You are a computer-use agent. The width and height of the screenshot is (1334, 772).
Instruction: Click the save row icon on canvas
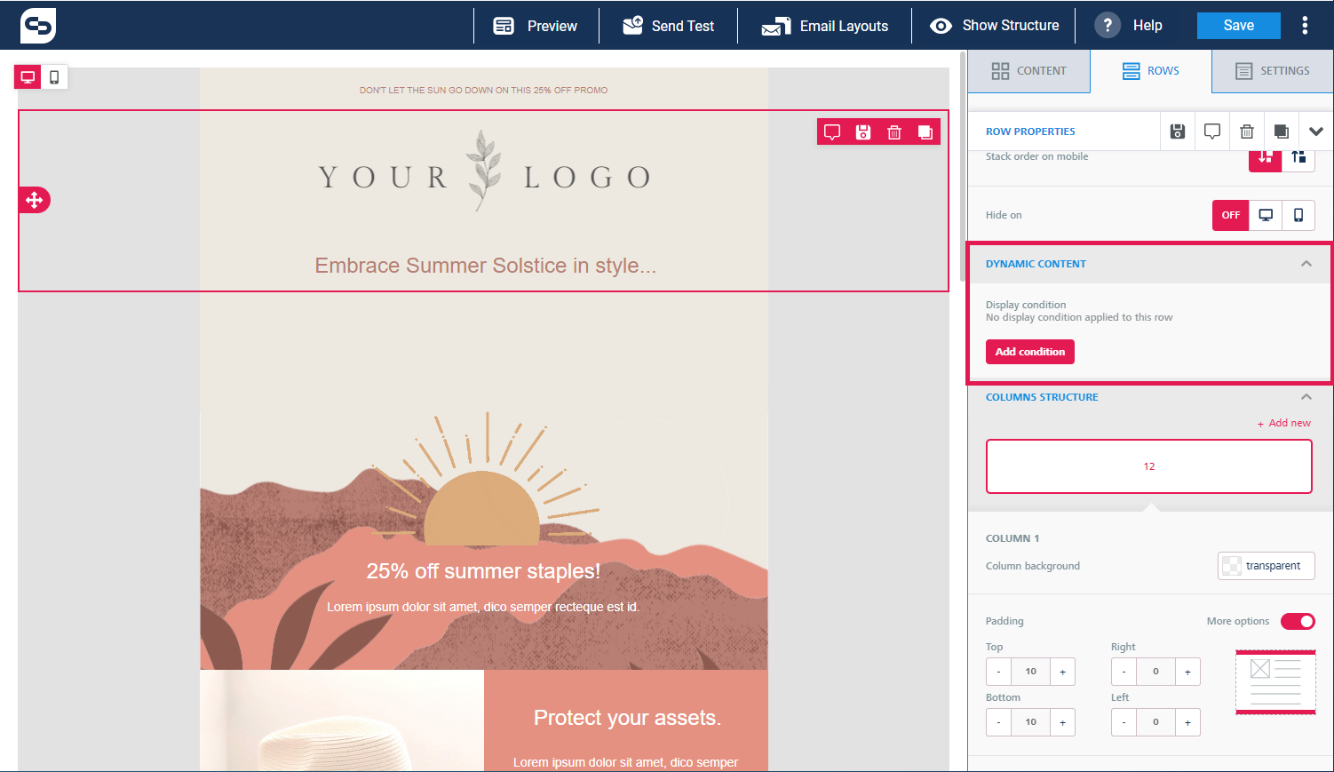coord(863,132)
